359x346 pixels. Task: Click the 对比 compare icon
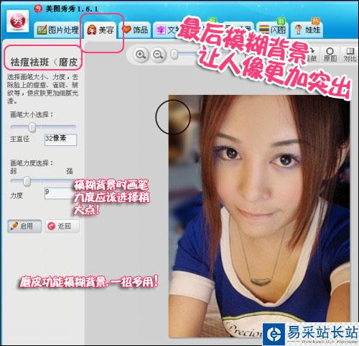tap(350, 55)
